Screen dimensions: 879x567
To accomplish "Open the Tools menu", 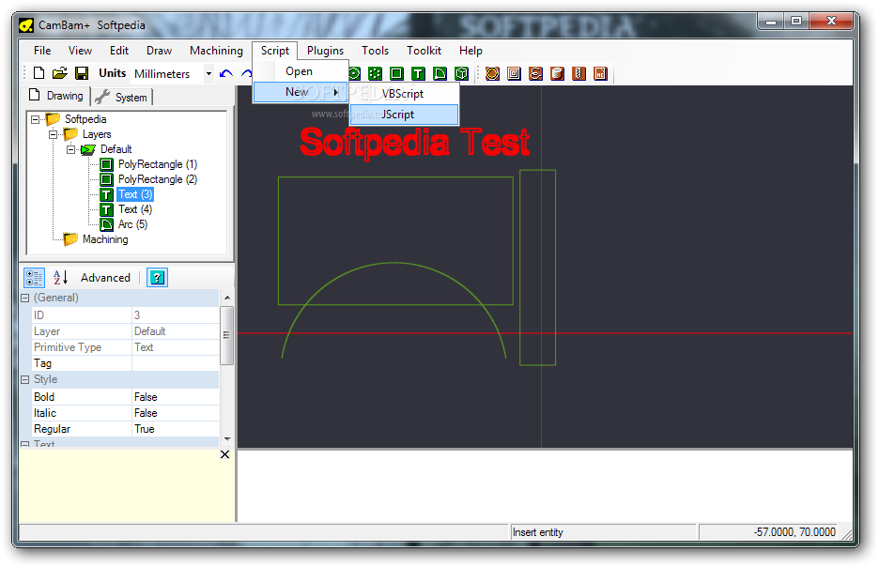I will click(x=375, y=51).
